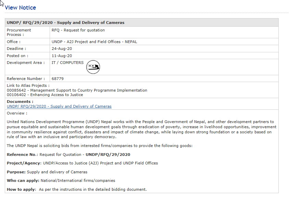Select the posted on date 11-Aug-20

tap(62, 56)
